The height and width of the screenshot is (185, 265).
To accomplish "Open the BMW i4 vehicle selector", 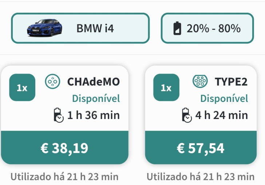I will 80,28.
